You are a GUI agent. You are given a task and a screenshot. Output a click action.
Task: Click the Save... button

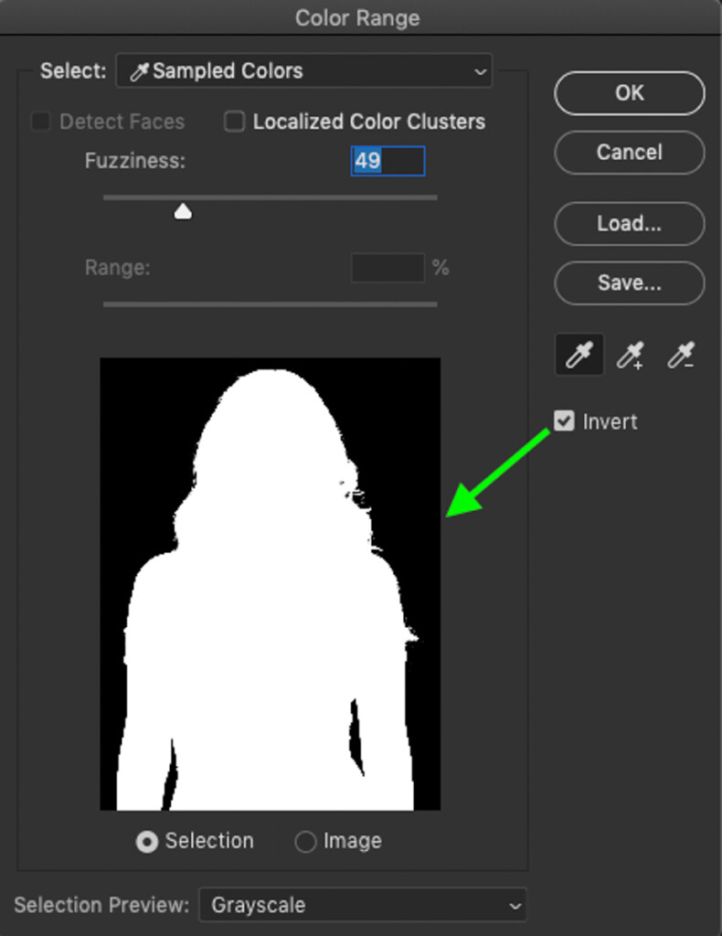(x=630, y=283)
